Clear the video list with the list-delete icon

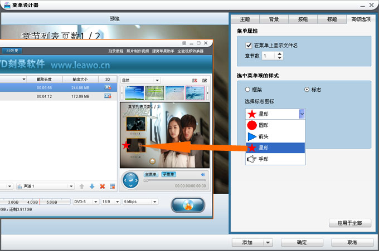[x=113, y=186]
